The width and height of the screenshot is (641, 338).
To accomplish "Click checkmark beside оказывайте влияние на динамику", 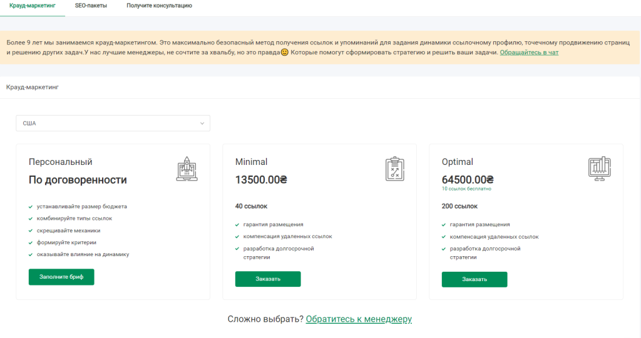I will click(31, 254).
